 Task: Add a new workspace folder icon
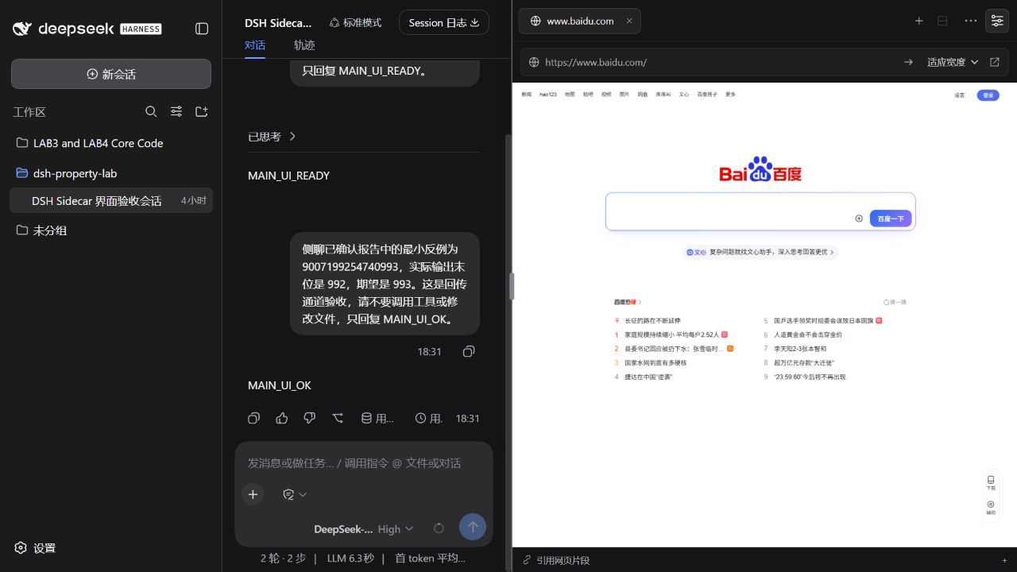(202, 112)
